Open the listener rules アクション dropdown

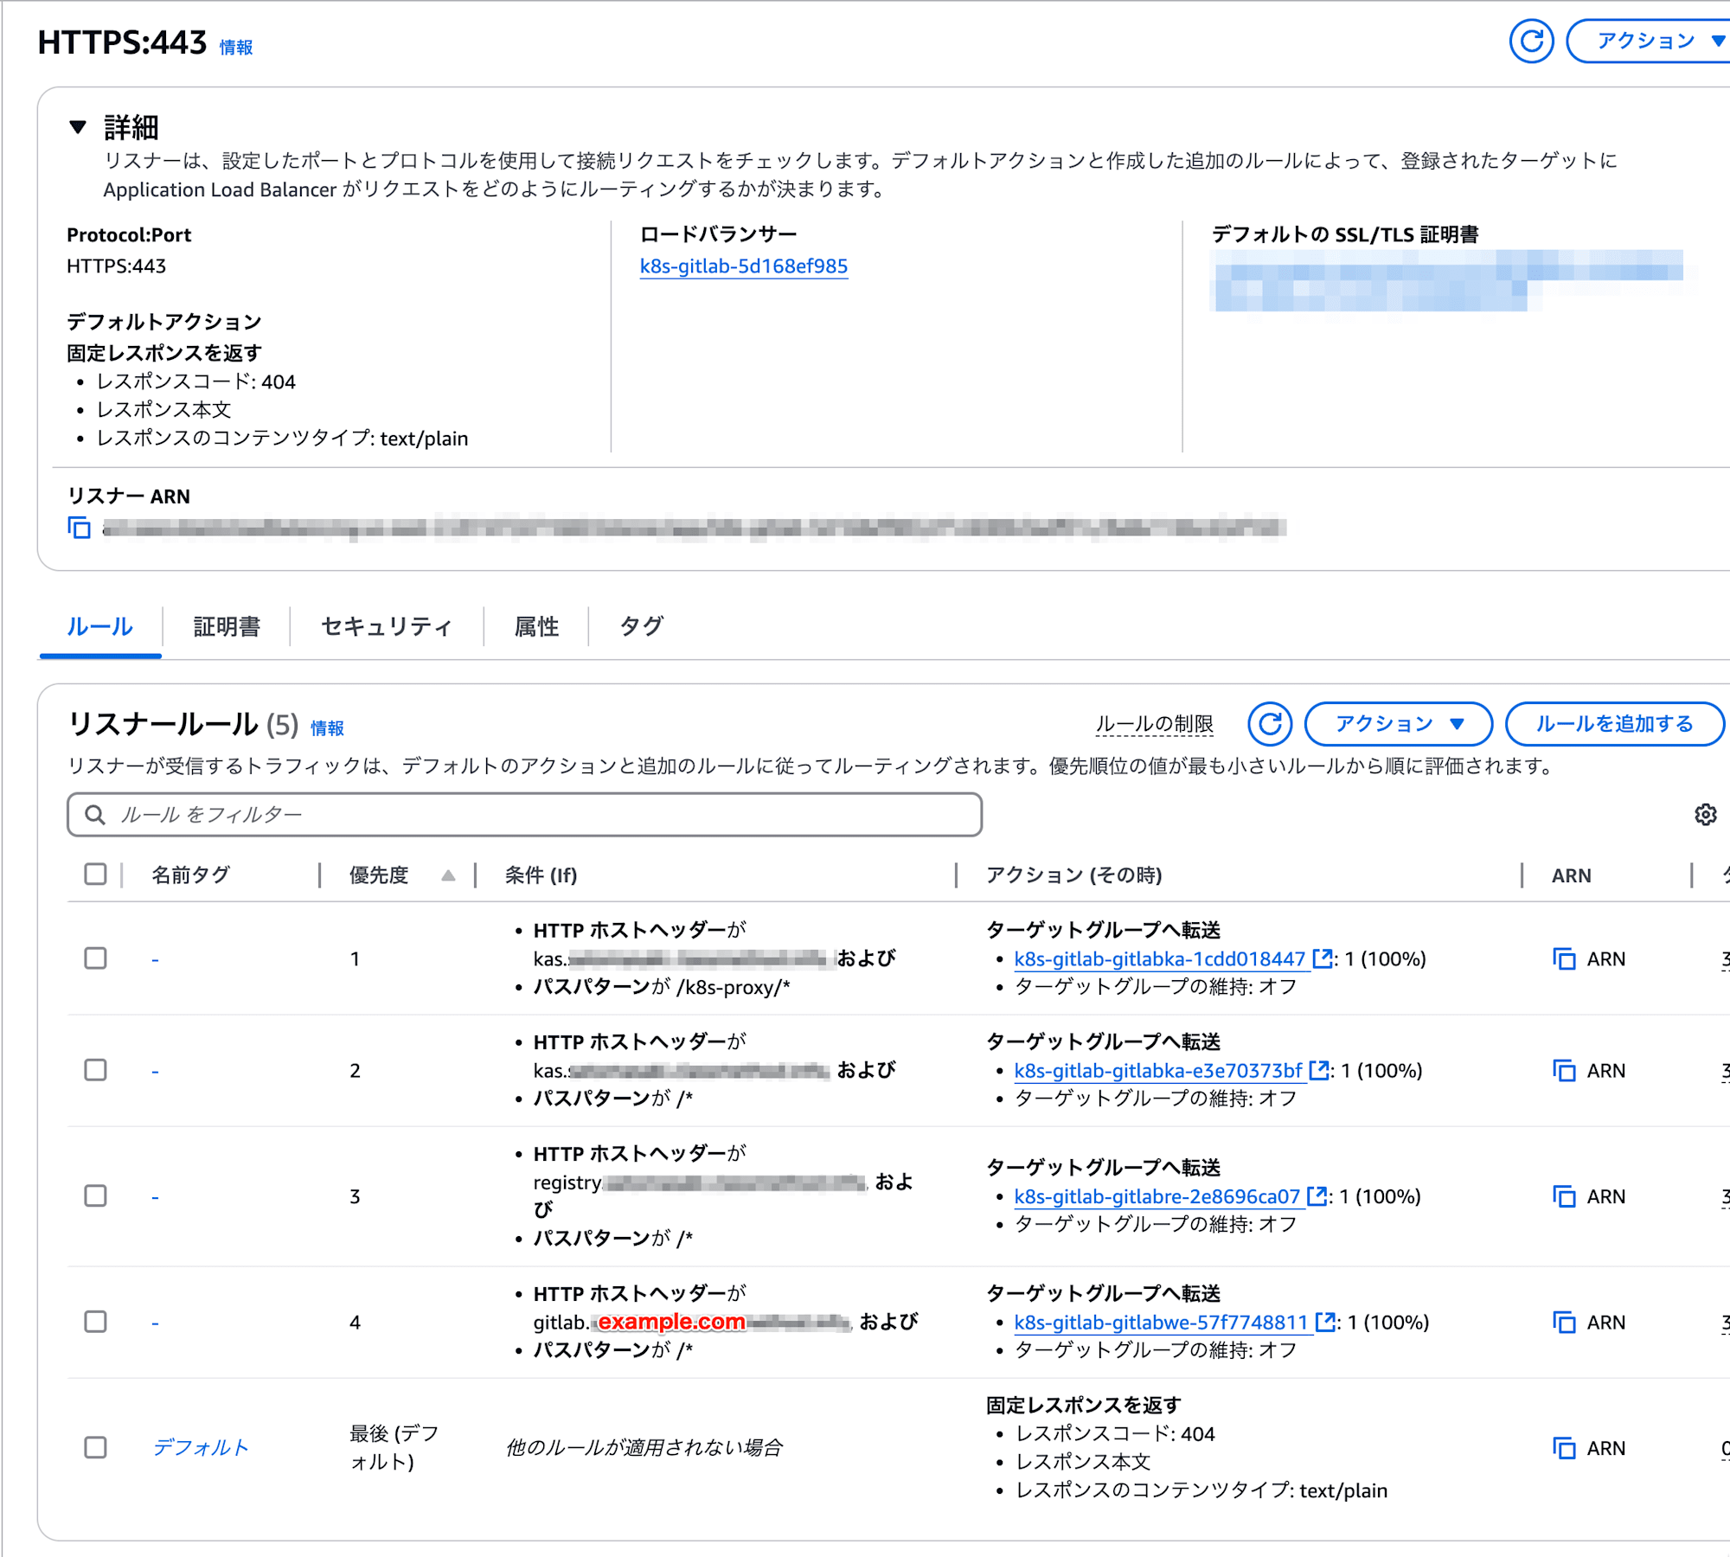coord(1398,724)
